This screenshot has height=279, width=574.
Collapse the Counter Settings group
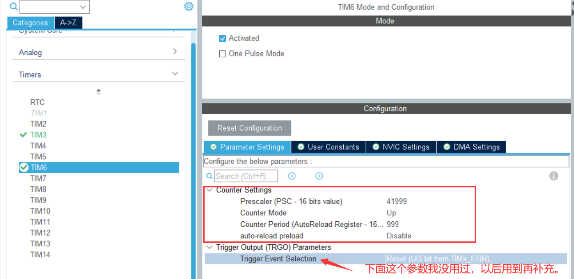coord(209,190)
